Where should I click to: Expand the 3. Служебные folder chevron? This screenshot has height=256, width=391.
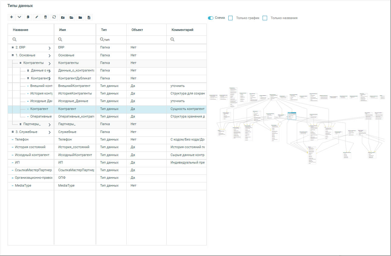tap(49, 132)
